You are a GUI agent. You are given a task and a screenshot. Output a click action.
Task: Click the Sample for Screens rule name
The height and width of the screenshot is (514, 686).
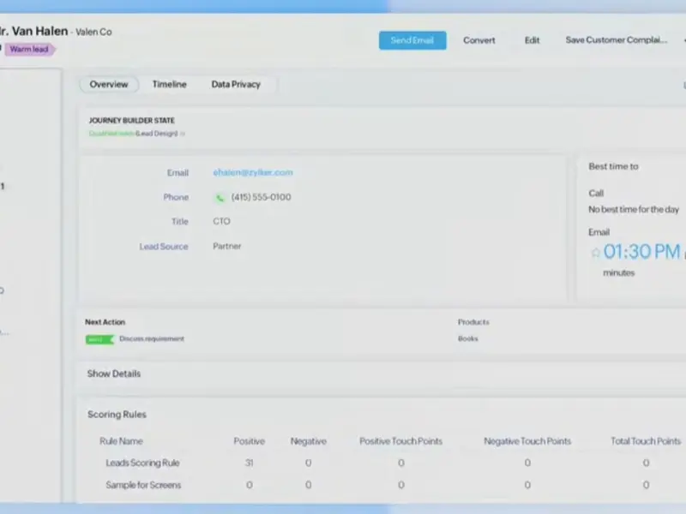(x=143, y=485)
